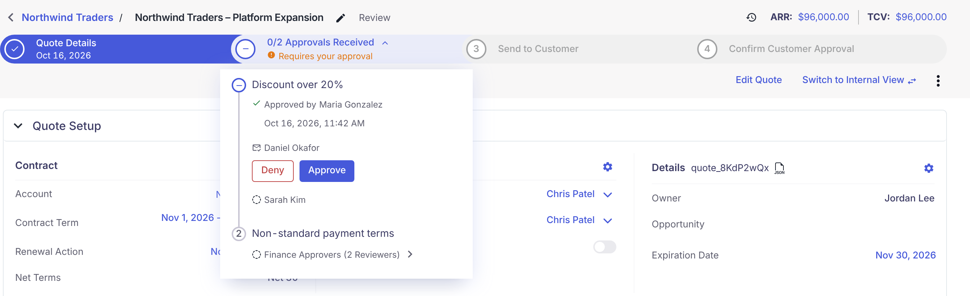This screenshot has height=296, width=970.
Task: Click the Non-standard payment terms heading
Action: point(323,234)
